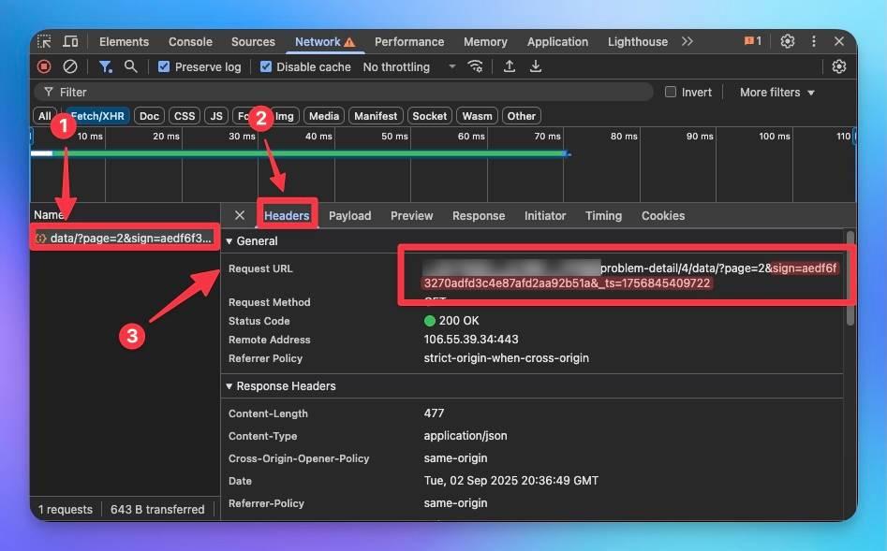
Task: Focus the Filter text input
Action: coord(344,92)
